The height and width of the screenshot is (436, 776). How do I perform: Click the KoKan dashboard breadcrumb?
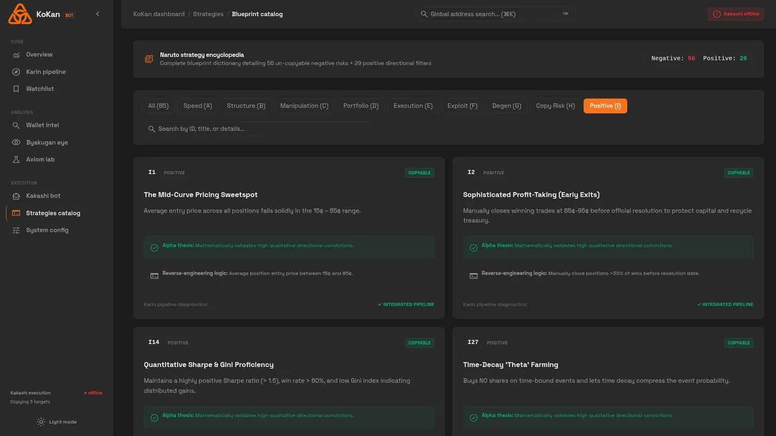159,14
